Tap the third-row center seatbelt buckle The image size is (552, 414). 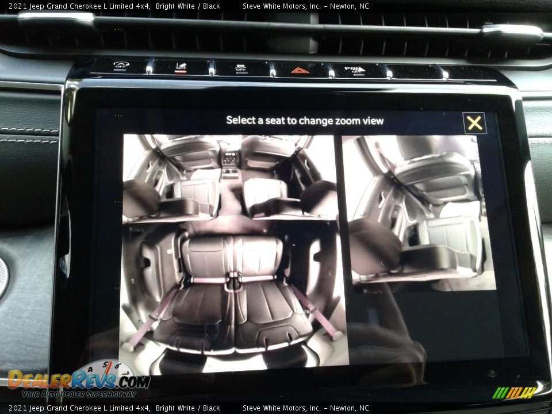(x=233, y=282)
